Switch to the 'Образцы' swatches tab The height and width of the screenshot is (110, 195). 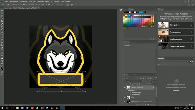tap(131, 9)
